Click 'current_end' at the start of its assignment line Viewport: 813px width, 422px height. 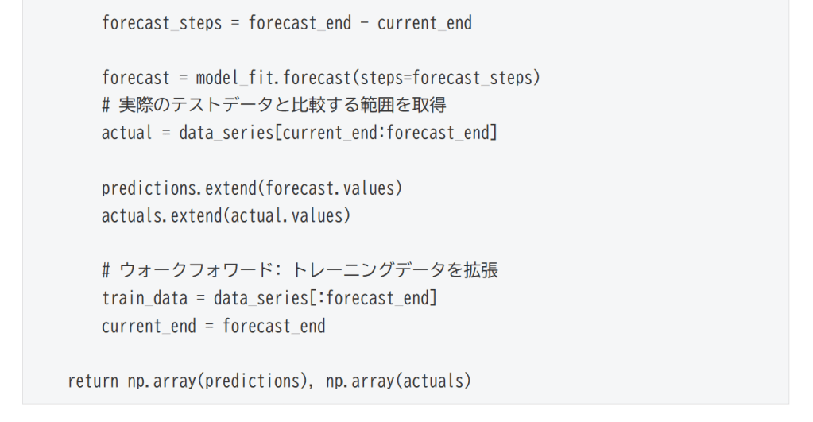[x=148, y=326]
